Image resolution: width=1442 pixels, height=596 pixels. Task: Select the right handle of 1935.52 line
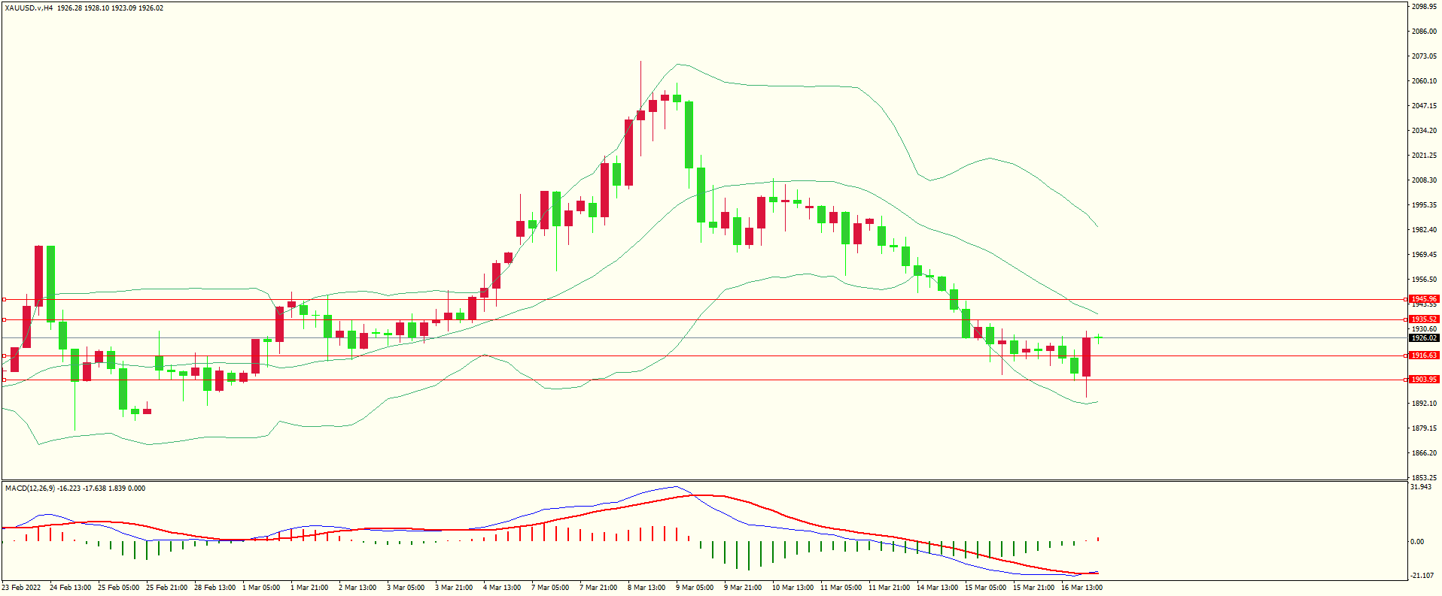(x=1406, y=319)
